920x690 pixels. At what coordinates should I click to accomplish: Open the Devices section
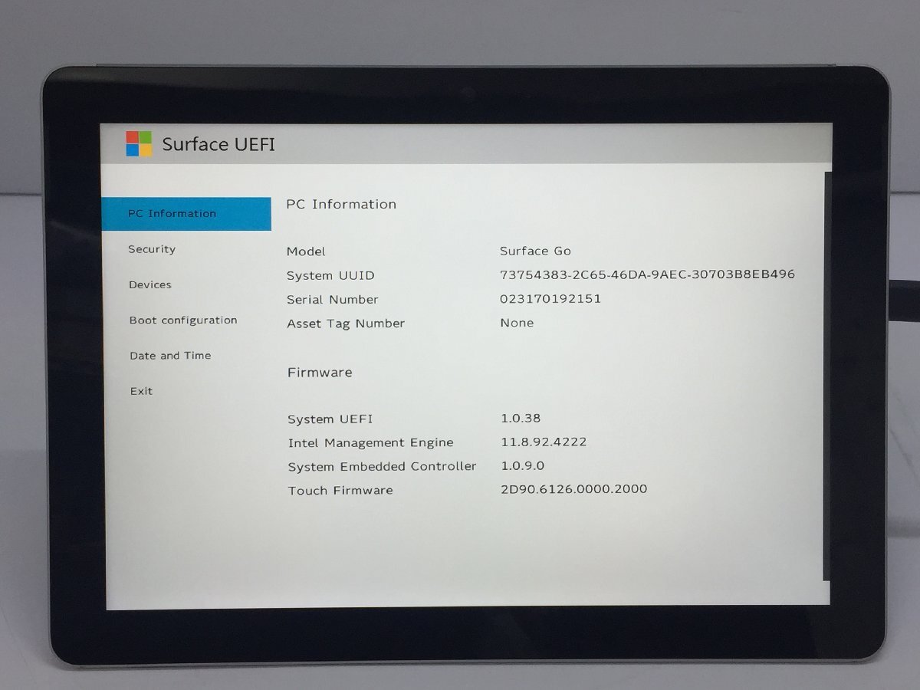[x=150, y=284]
